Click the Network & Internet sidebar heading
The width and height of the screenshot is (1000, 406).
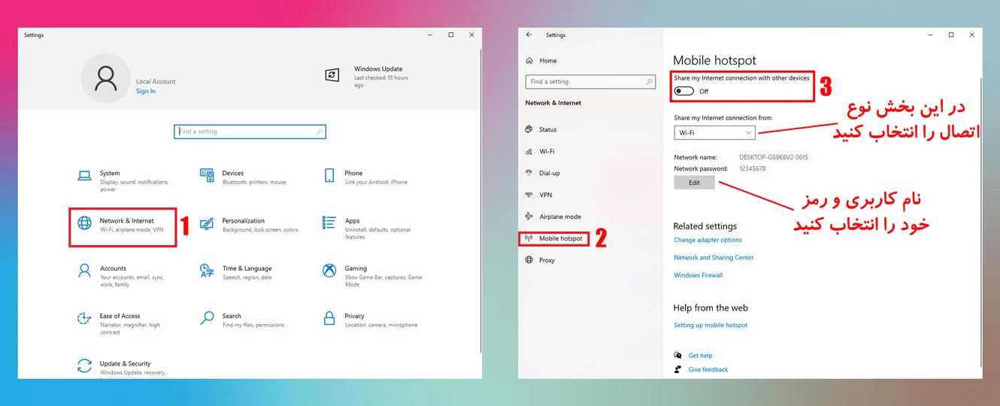point(553,103)
